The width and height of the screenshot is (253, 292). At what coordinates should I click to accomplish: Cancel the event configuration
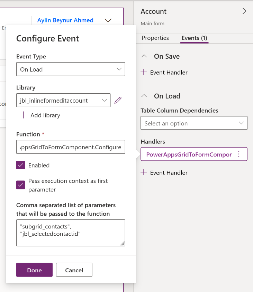click(74, 270)
